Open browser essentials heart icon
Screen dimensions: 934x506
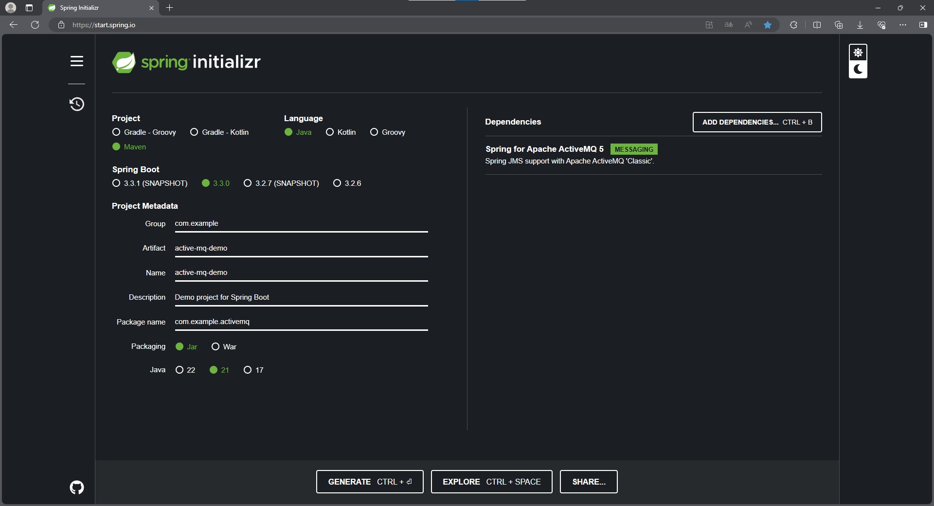tap(881, 25)
